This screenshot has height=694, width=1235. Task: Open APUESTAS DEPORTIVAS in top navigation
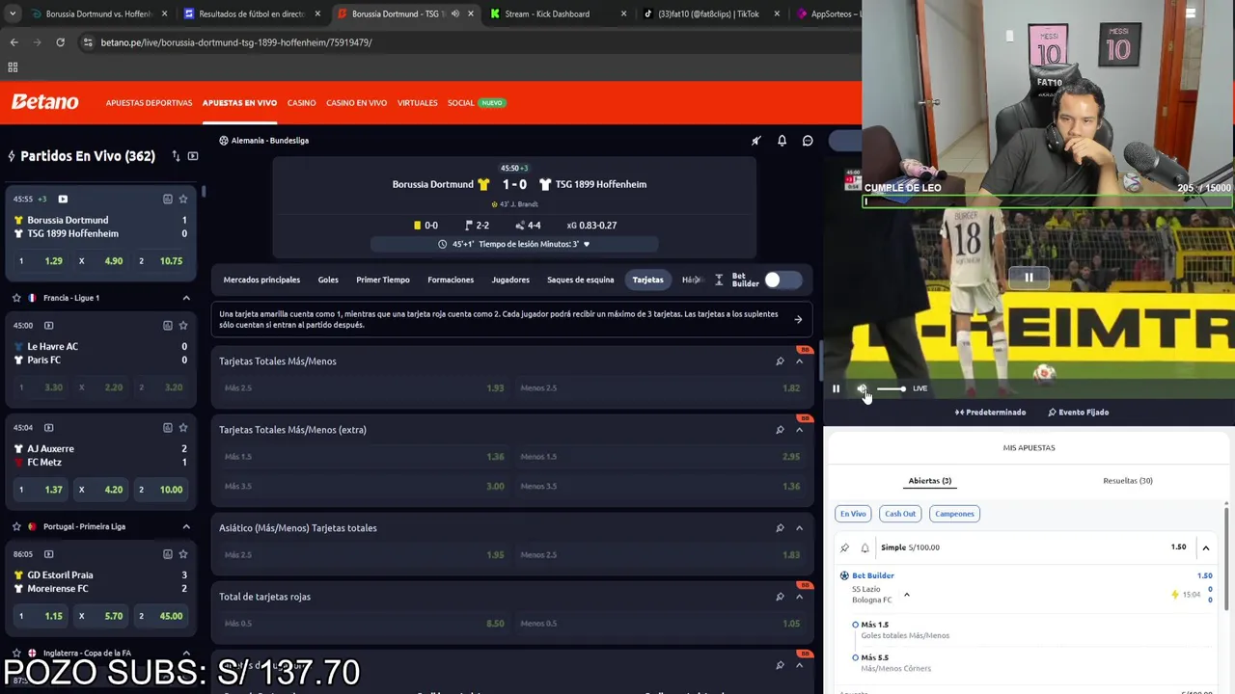click(149, 103)
